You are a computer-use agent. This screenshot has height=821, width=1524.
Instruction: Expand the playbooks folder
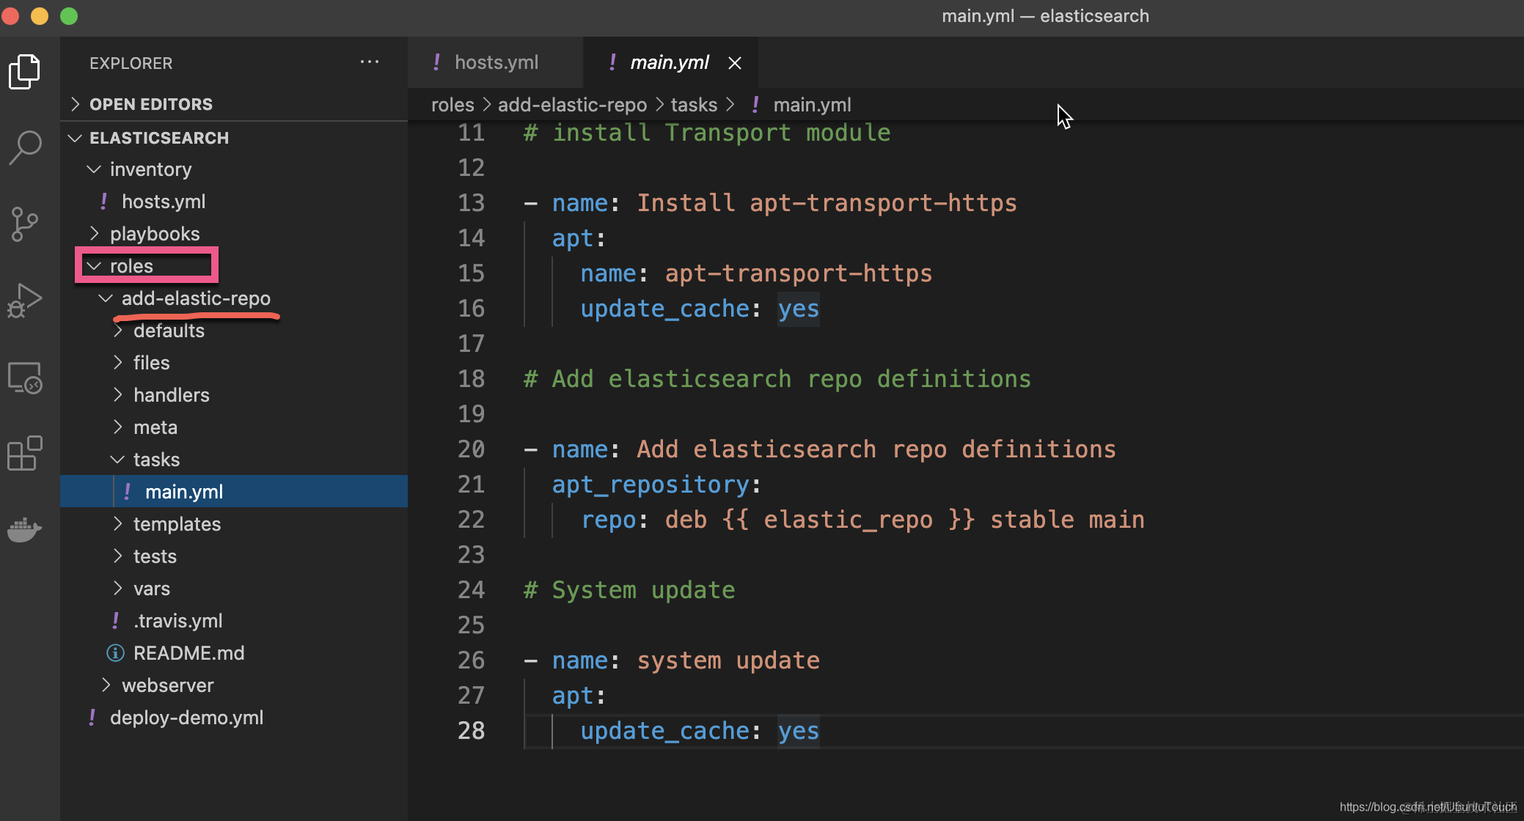[x=154, y=234]
